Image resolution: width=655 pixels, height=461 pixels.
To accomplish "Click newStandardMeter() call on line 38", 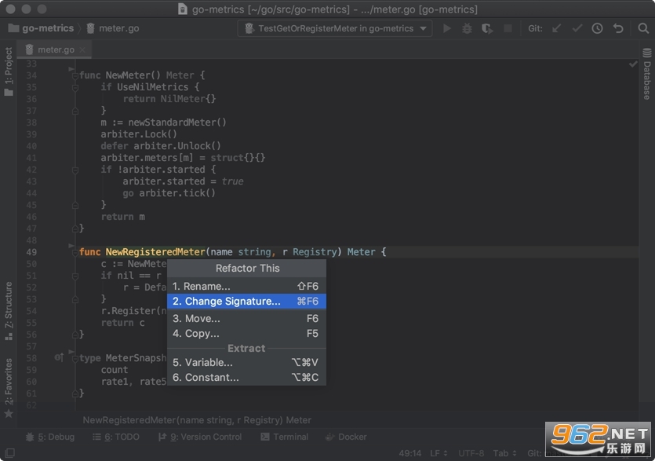I will pyautogui.click(x=177, y=123).
